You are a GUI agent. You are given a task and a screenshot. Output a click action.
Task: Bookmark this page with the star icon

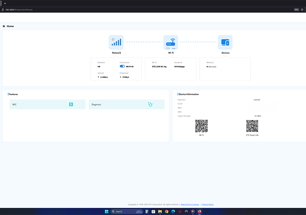click(x=302, y=10)
